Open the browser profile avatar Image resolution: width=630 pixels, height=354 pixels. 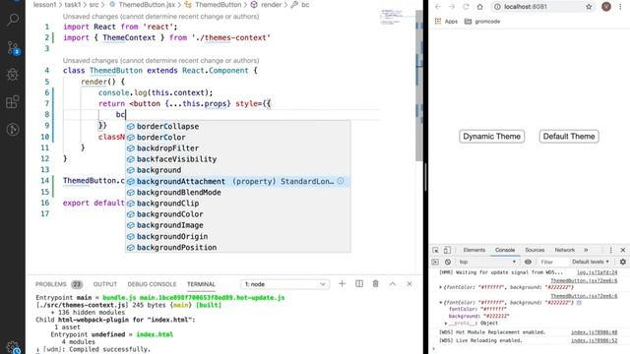606,7
